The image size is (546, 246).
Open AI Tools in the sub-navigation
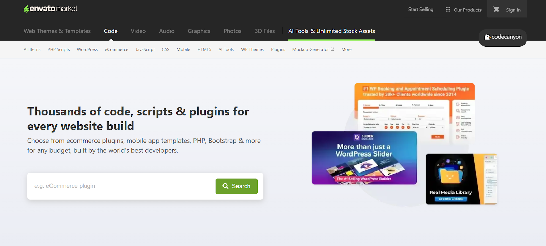[x=226, y=49]
